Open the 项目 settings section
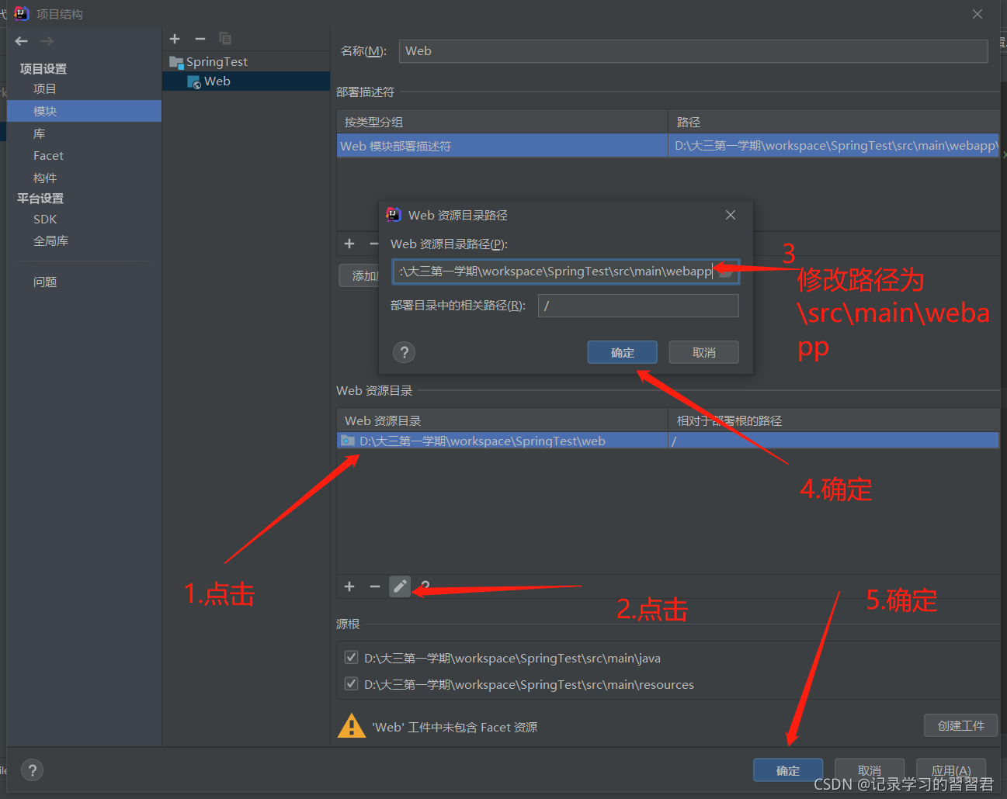1007x799 pixels. [45, 89]
